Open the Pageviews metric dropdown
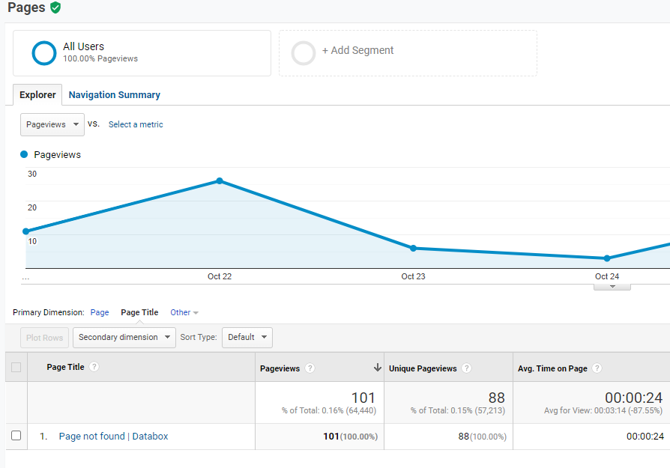 (52, 124)
